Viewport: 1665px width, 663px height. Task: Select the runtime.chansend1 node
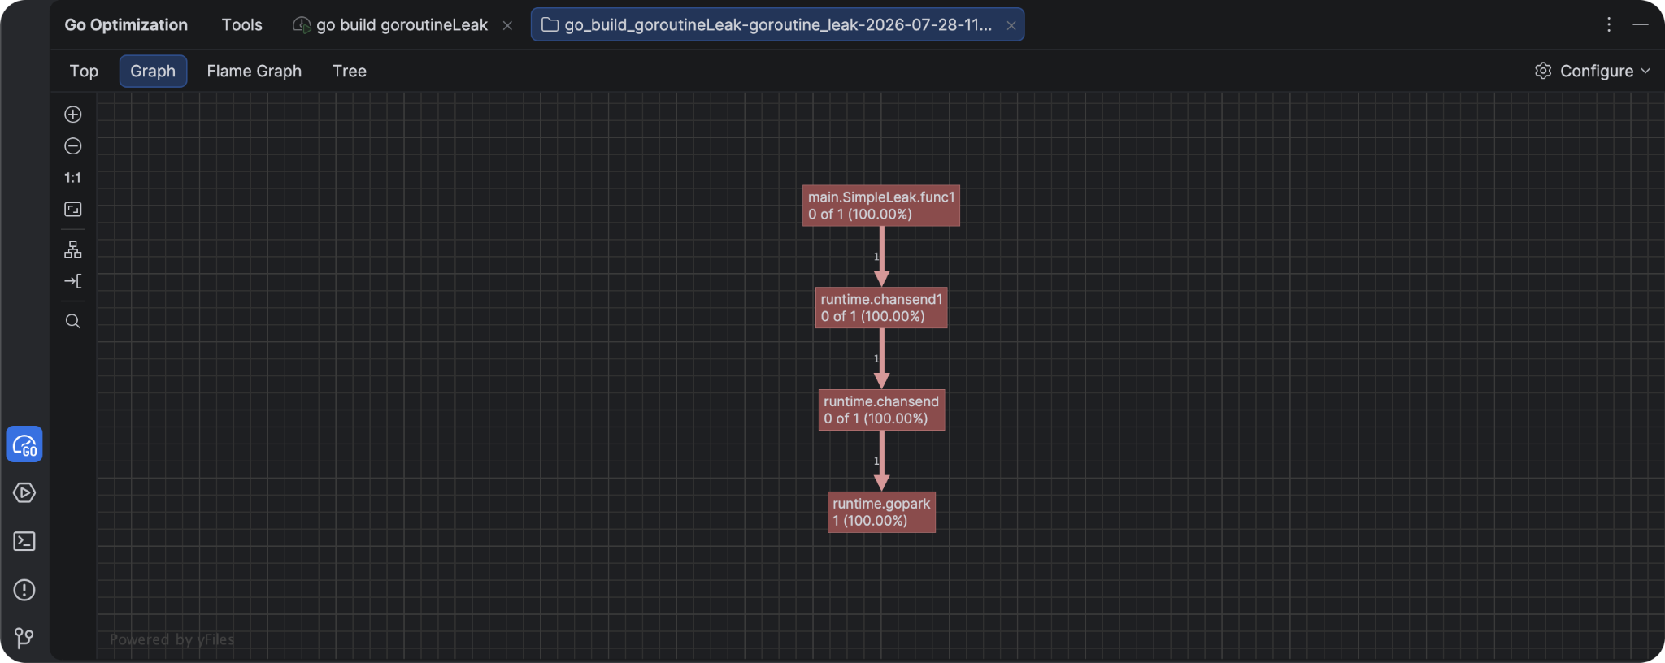click(x=881, y=308)
